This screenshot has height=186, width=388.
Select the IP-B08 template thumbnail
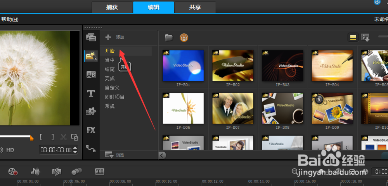(x=282, y=108)
